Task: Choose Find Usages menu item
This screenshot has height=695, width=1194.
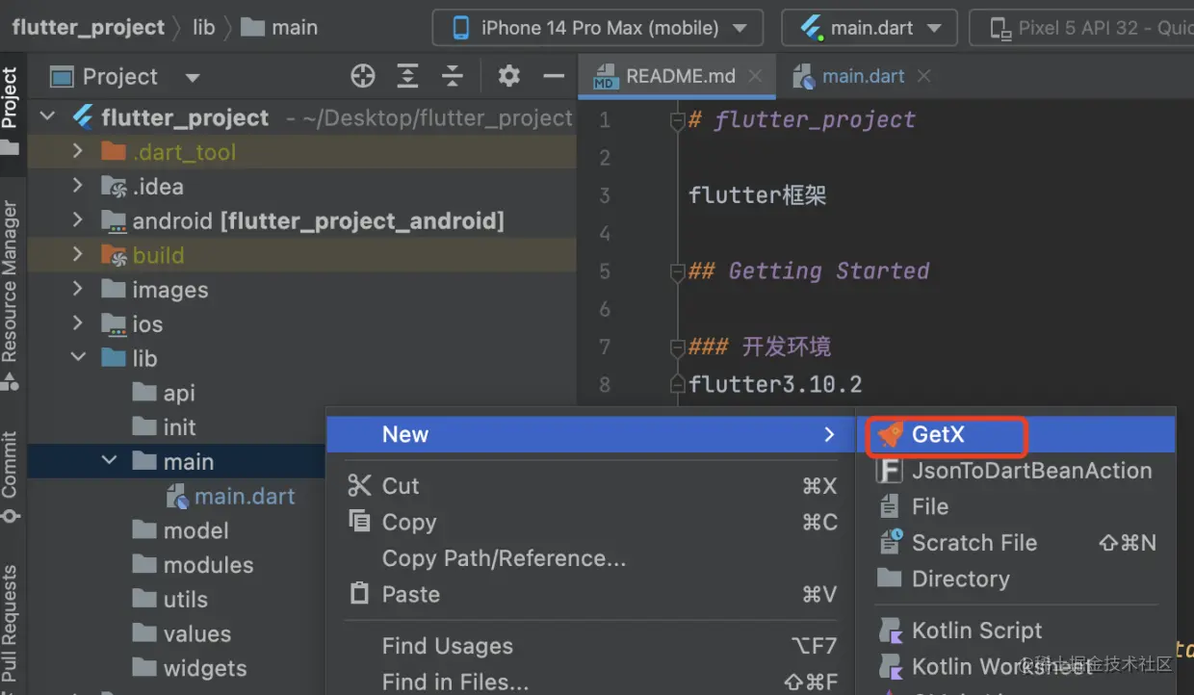Action: point(591,646)
